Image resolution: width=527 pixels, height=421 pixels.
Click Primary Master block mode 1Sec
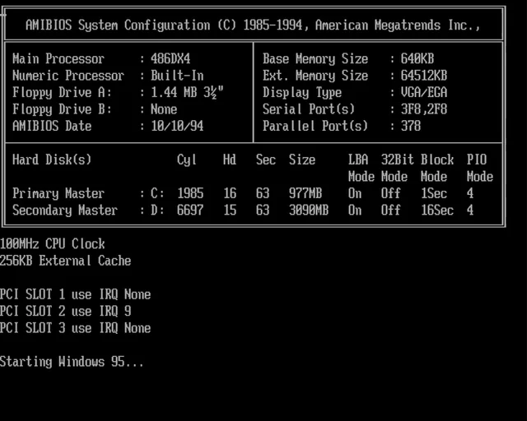pyautogui.click(x=434, y=194)
